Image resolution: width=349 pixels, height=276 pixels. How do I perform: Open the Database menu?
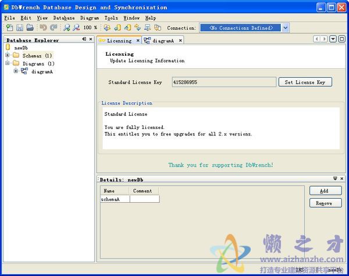tap(64, 18)
